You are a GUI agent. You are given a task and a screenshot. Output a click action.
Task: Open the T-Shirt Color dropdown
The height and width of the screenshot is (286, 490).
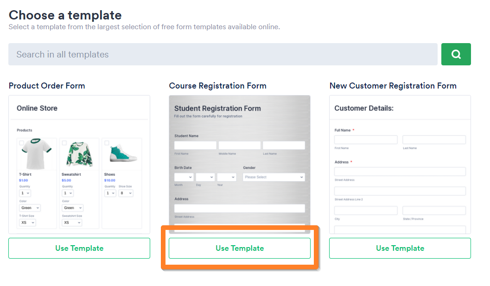(x=30, y=208)
